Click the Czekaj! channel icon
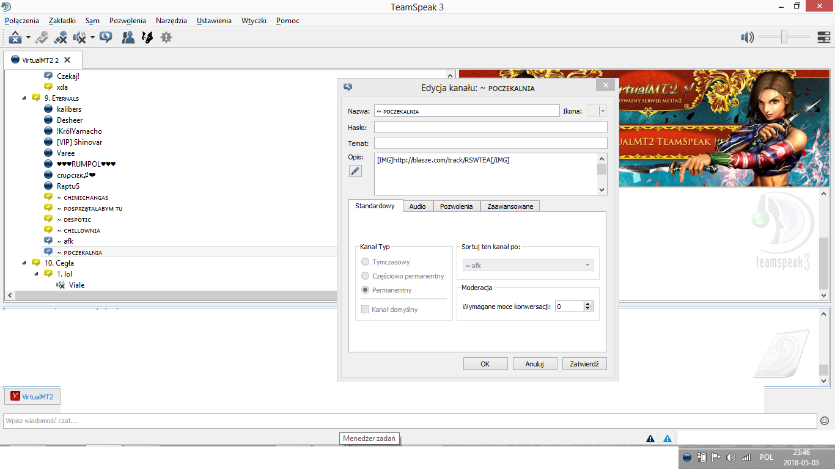The width and height of the screenshot is (835, 469). (48, 76)
